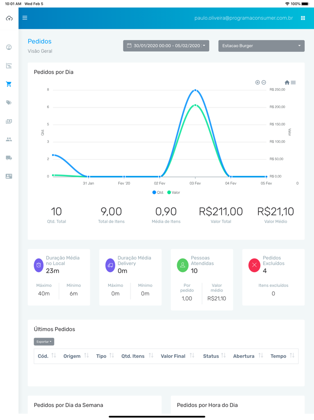The width and height of the screenshot is (314, 420).
Task: Open the people customers sidebar icon
Action: (x=9, y=139)
